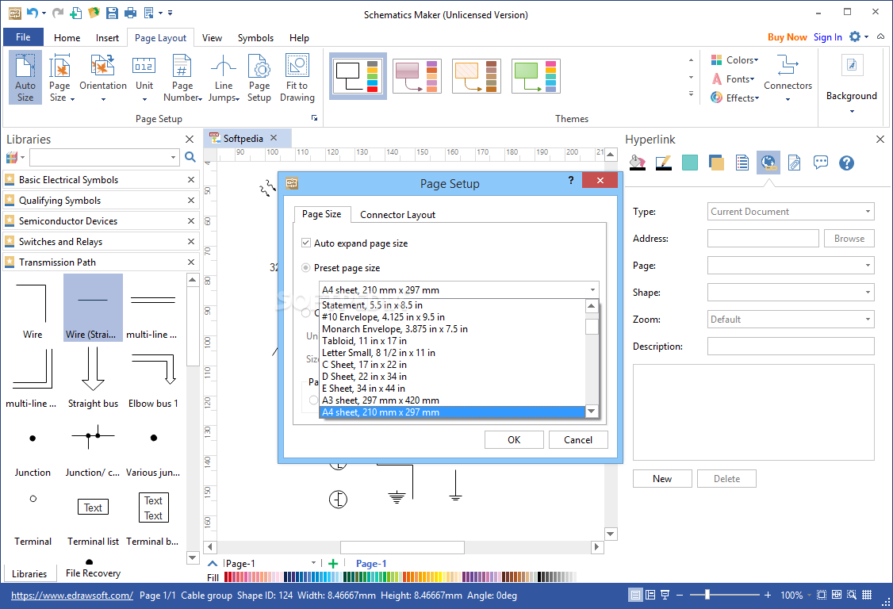Open the Type dropdown in Hyperlink panel
The width and height of the screenshot is (893, 609).
[791, 212]
